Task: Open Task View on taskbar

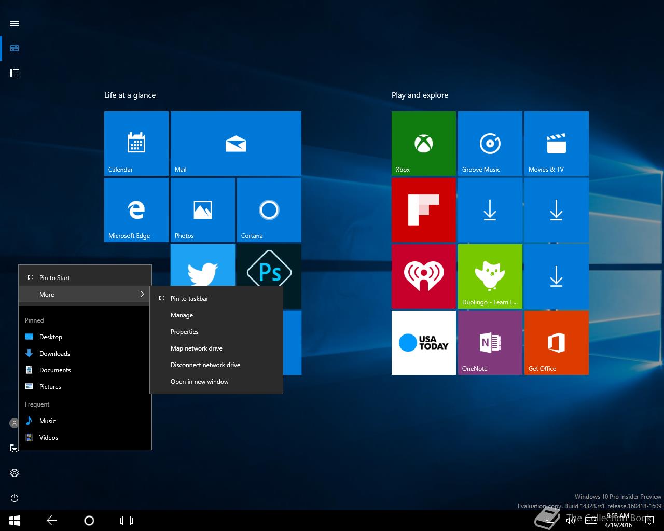Action: [127, 520]
